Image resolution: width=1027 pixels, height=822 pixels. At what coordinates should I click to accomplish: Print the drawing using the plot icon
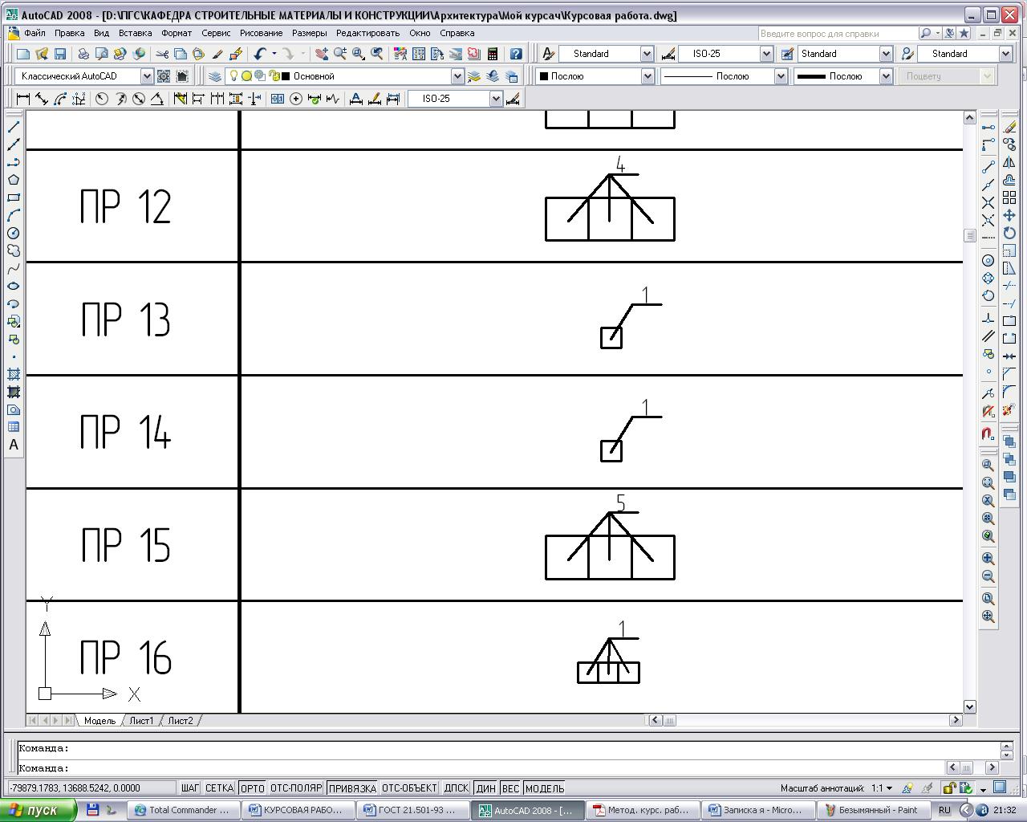coord(83,54)
